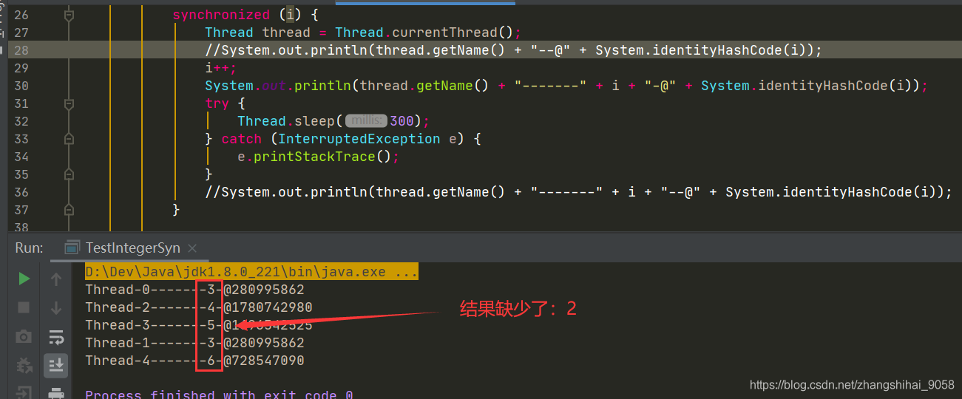Collapse the synchronized block fold marker
The width and height of the screenshot is (962, 399).
point(69,15)
